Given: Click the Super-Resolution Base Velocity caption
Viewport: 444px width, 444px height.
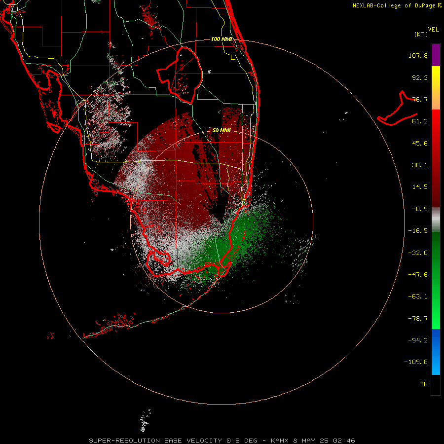Looking at the screenshot, I should click(222, 441).
